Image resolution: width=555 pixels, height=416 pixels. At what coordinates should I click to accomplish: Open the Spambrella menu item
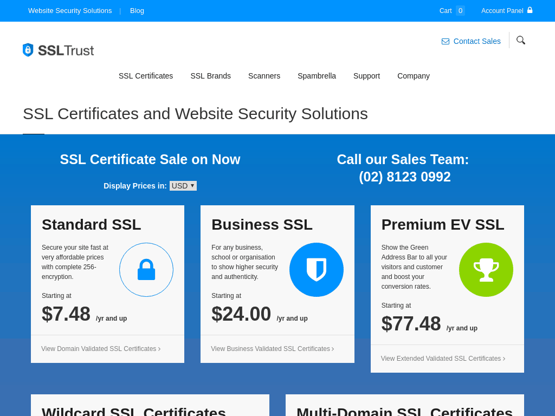tap(317, 76)
